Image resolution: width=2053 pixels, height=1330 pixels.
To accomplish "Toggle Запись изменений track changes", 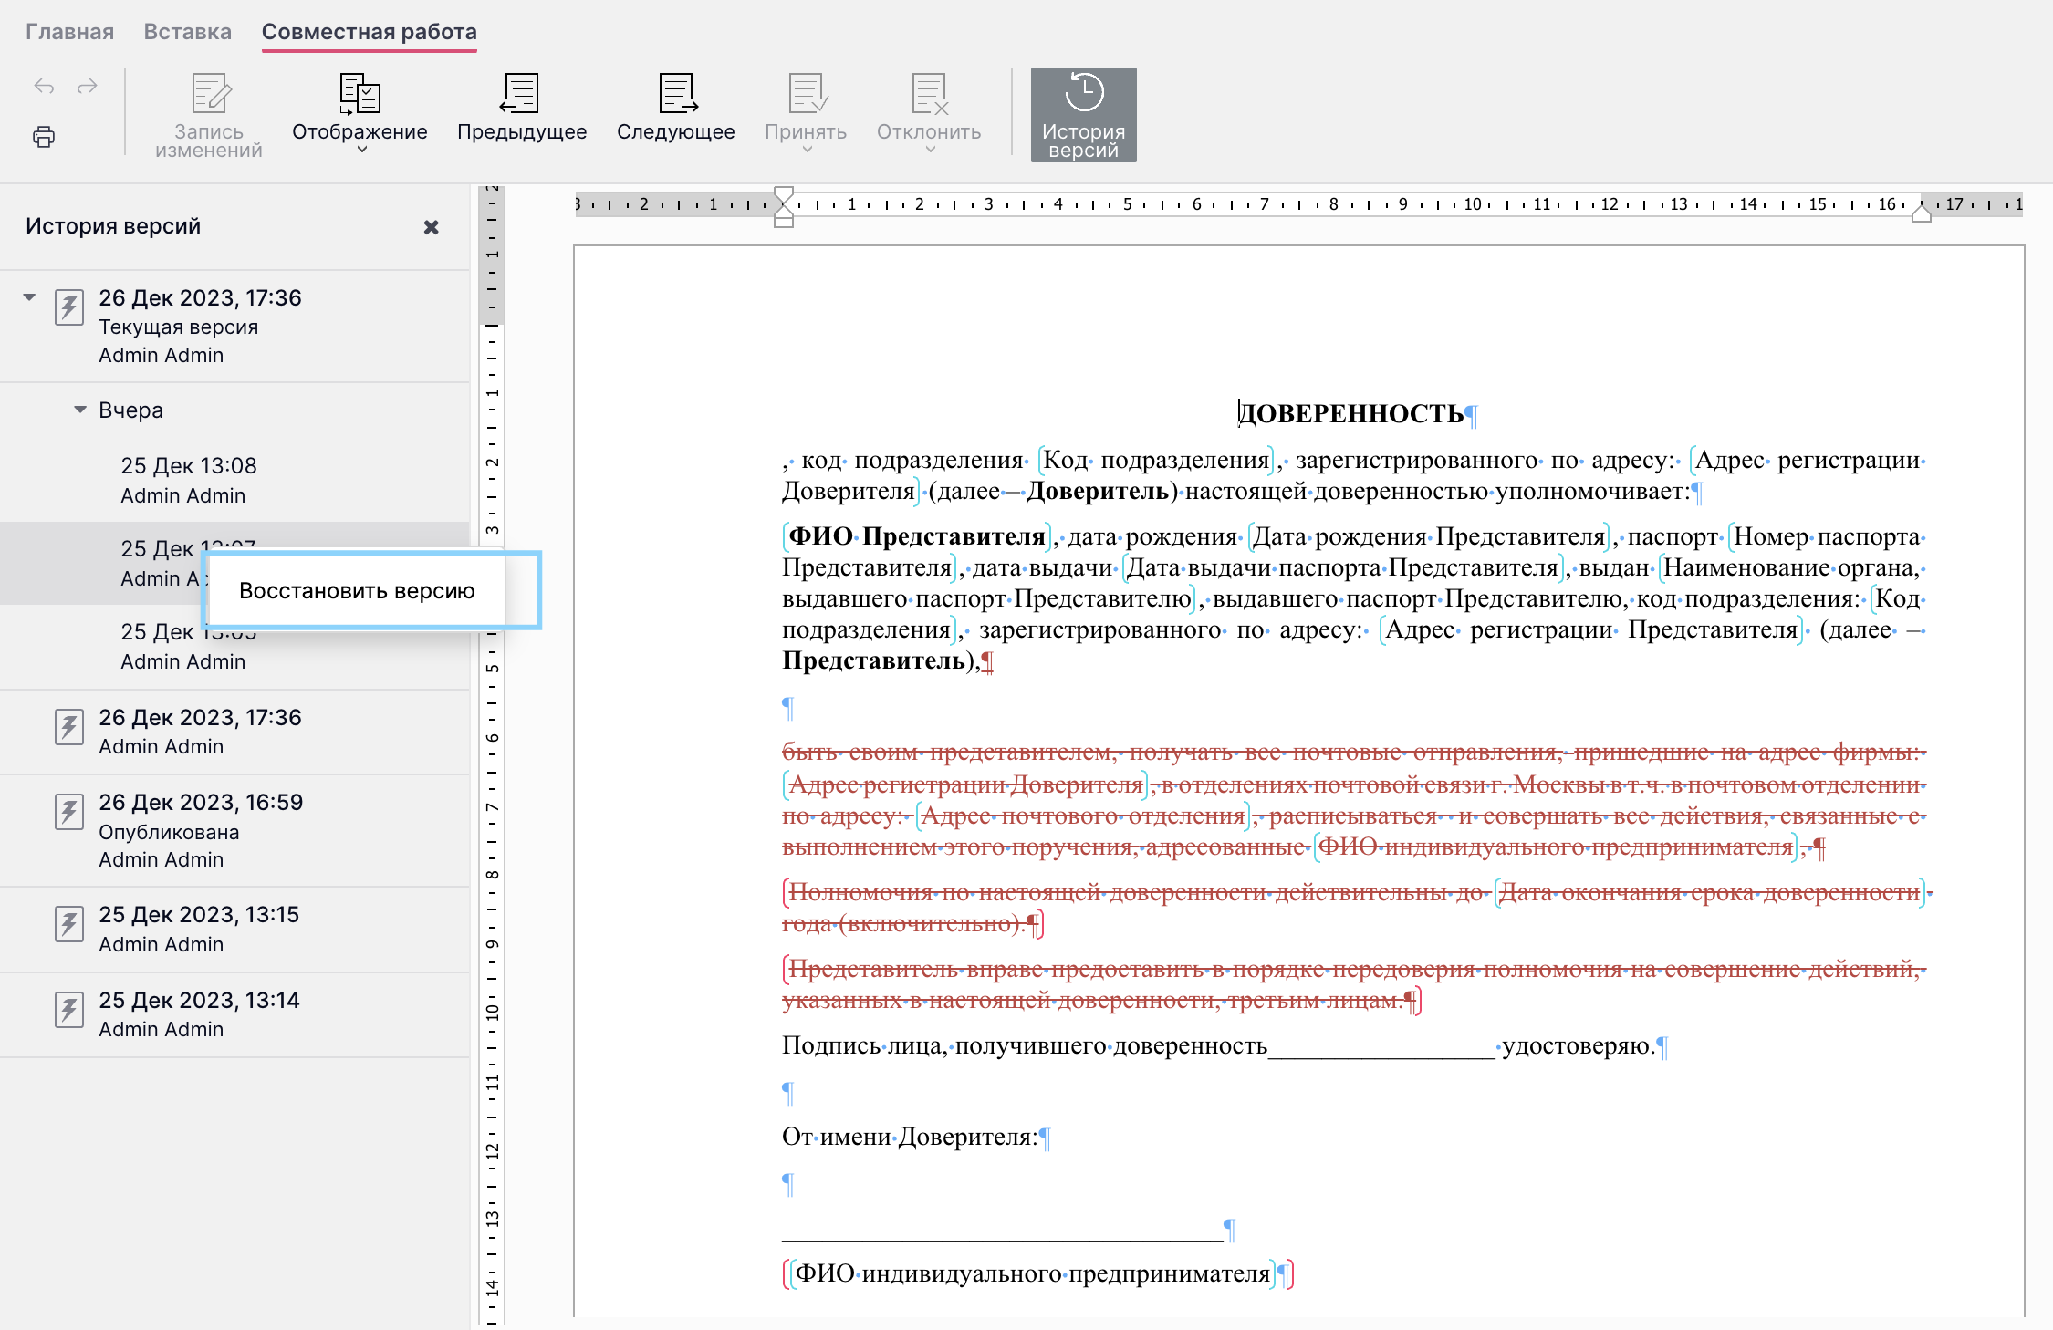I will (209, 115).
